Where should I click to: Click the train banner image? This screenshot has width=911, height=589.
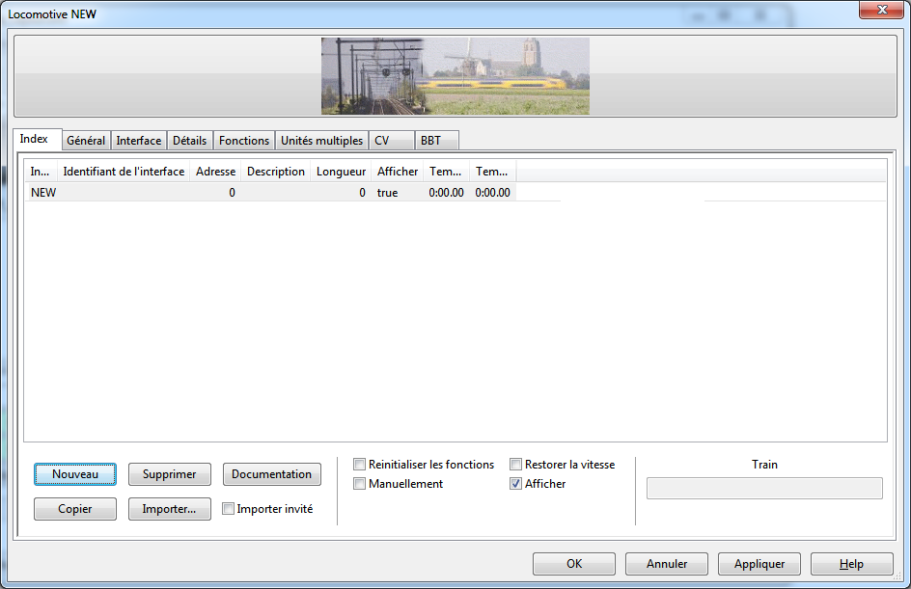click(455, 76)
